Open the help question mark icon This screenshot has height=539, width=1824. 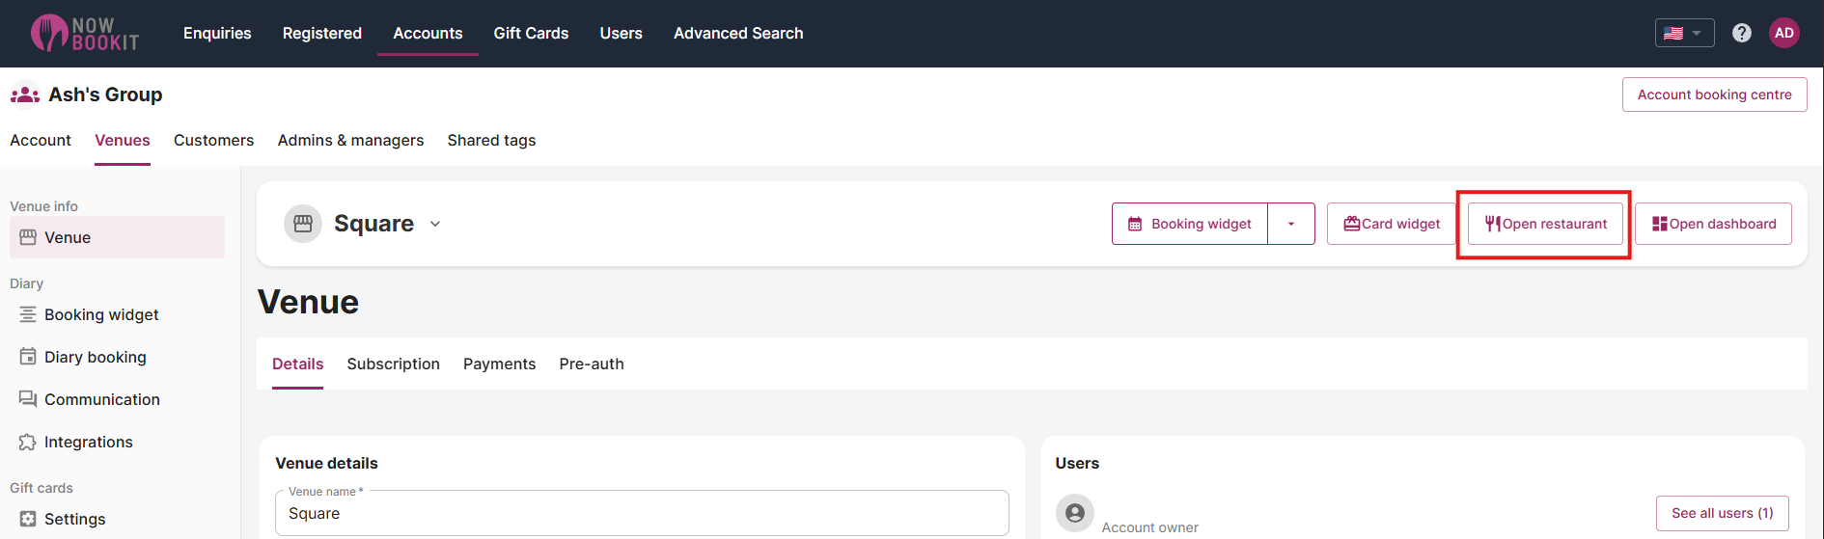click(1741, 33)
